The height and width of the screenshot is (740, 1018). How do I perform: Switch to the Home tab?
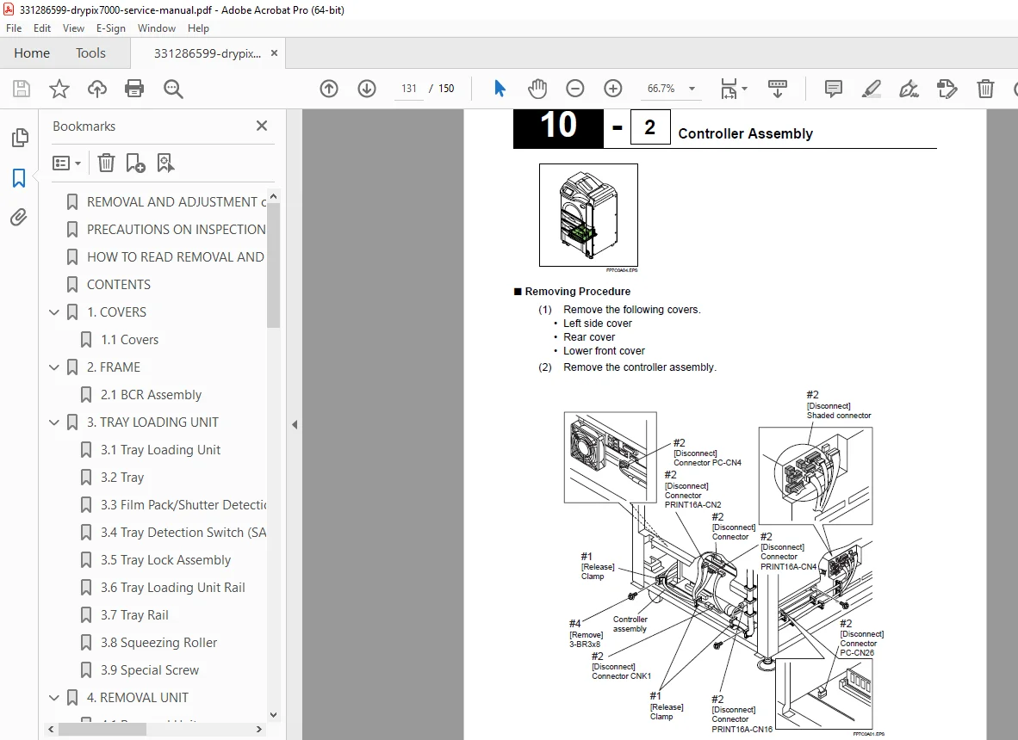click(32, 53)
